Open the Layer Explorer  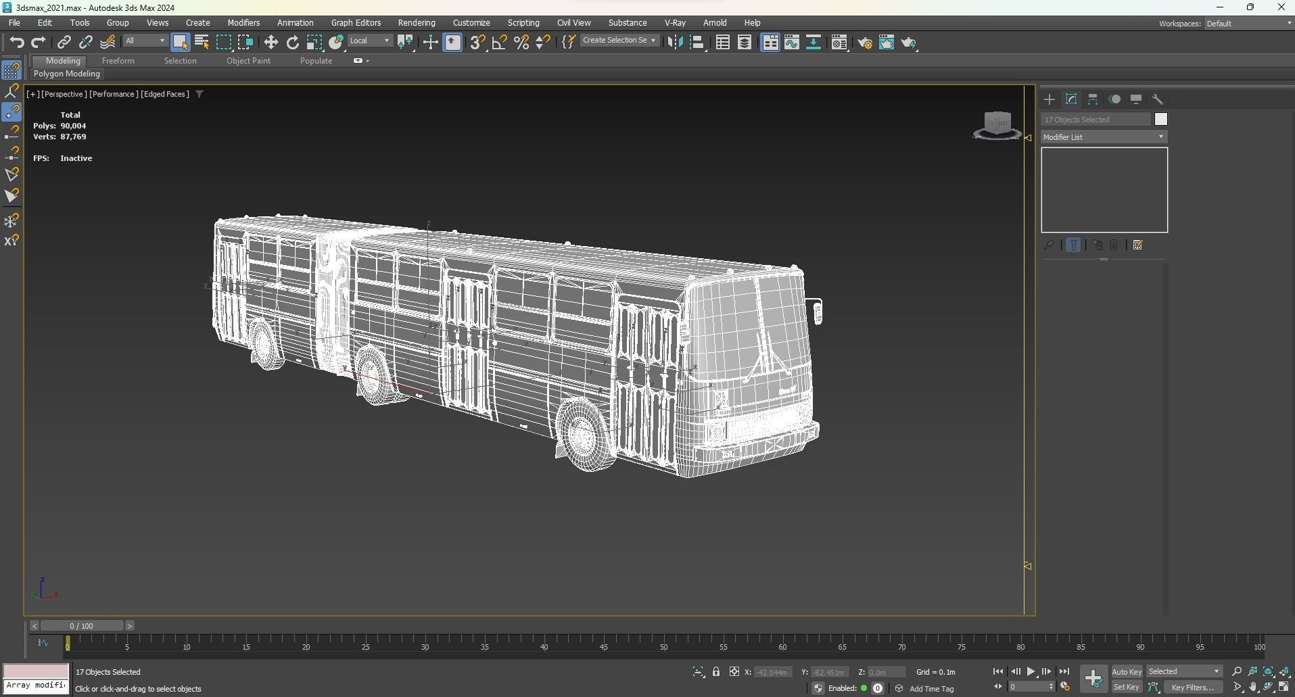click(x=745, y=42)
